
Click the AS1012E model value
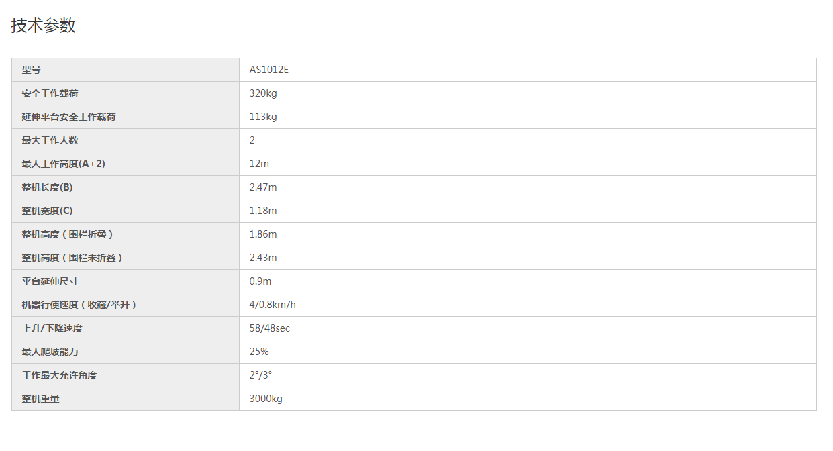tap(269, 70)
